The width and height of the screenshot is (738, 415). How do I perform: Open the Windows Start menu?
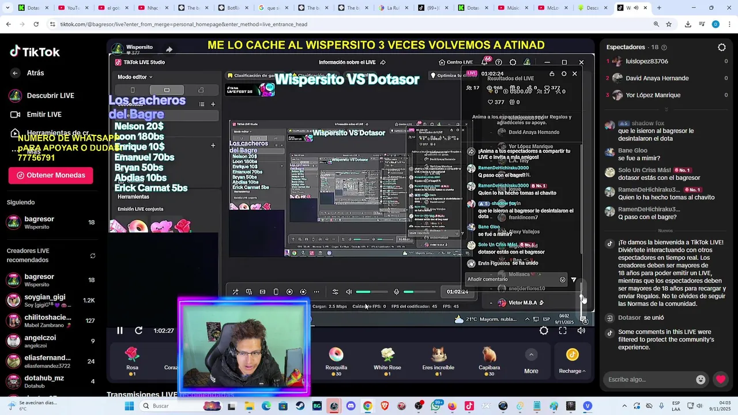[x=129, y=406]
